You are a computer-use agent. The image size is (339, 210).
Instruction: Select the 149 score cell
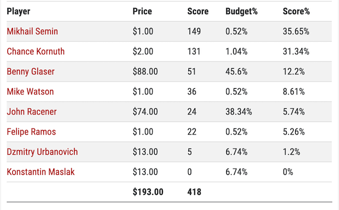[194, 31]
